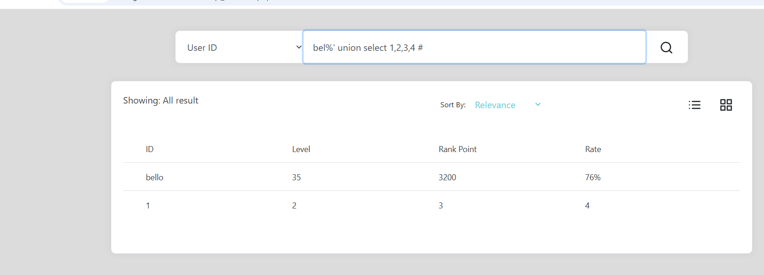Switch to grid view layout icon
Screen dimensions: 764x275
pyautogui.click(x=726, y=105)
